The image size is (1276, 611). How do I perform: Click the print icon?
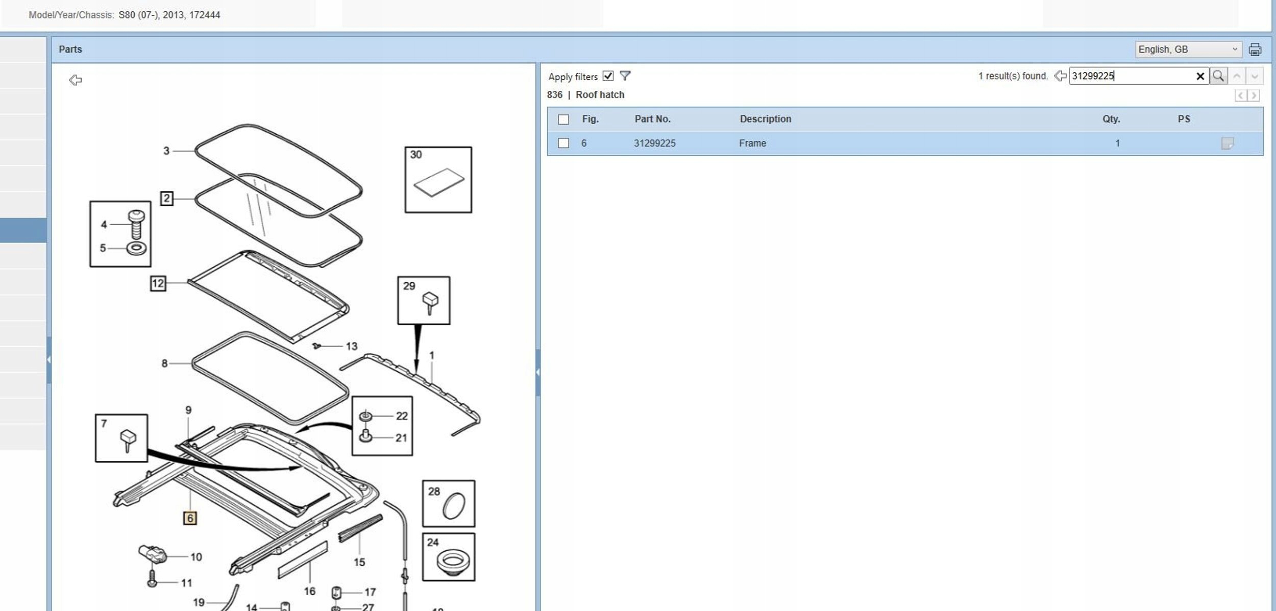pyautogui.click(x=1255, y=50)
